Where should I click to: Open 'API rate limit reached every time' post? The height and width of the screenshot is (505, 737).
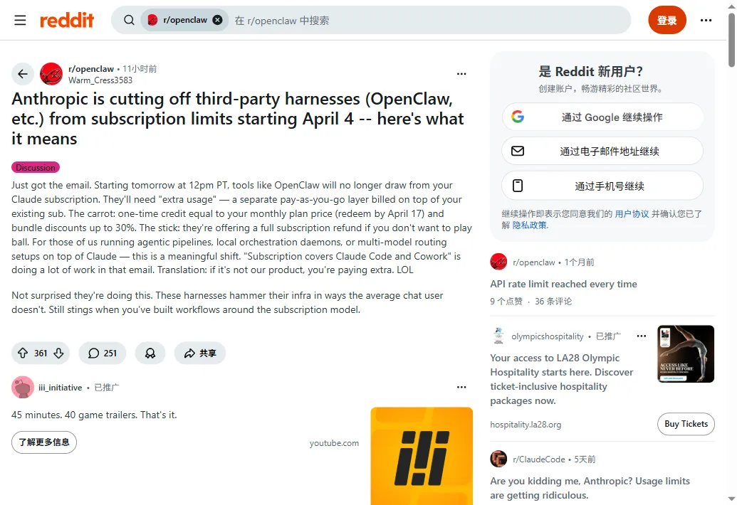[x=563, y=284]
